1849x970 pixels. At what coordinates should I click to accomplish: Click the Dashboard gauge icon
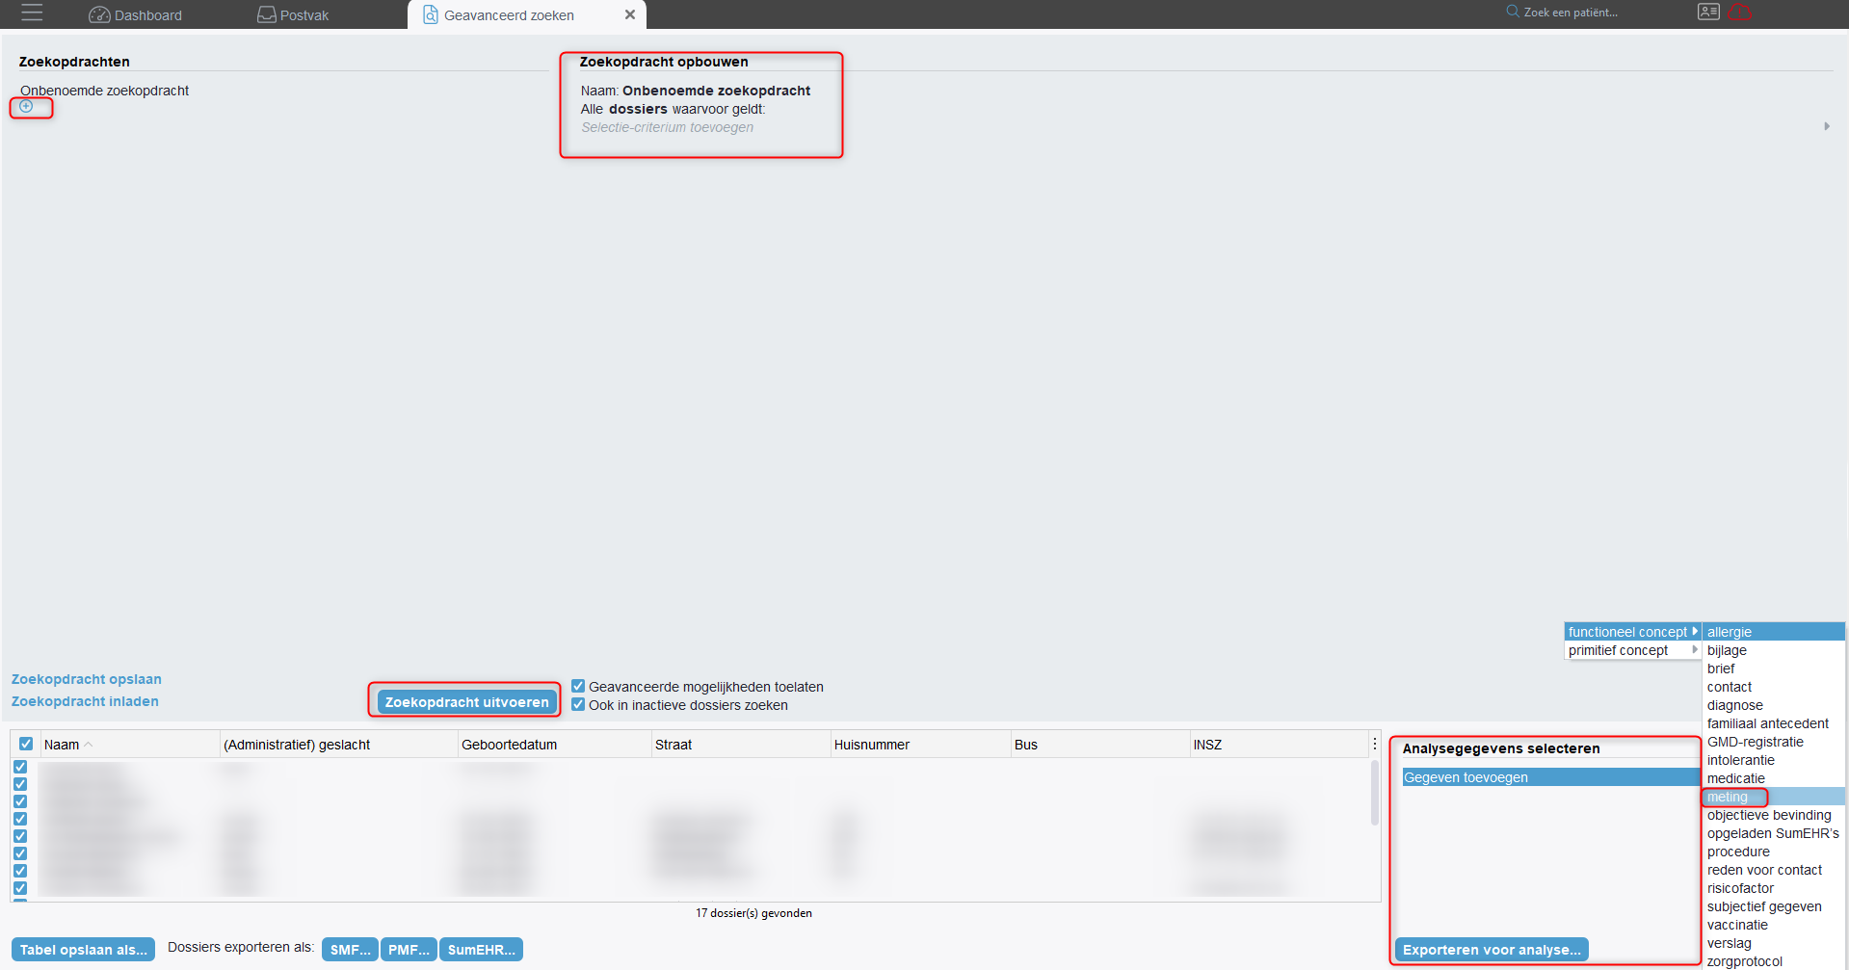point(99,15)
